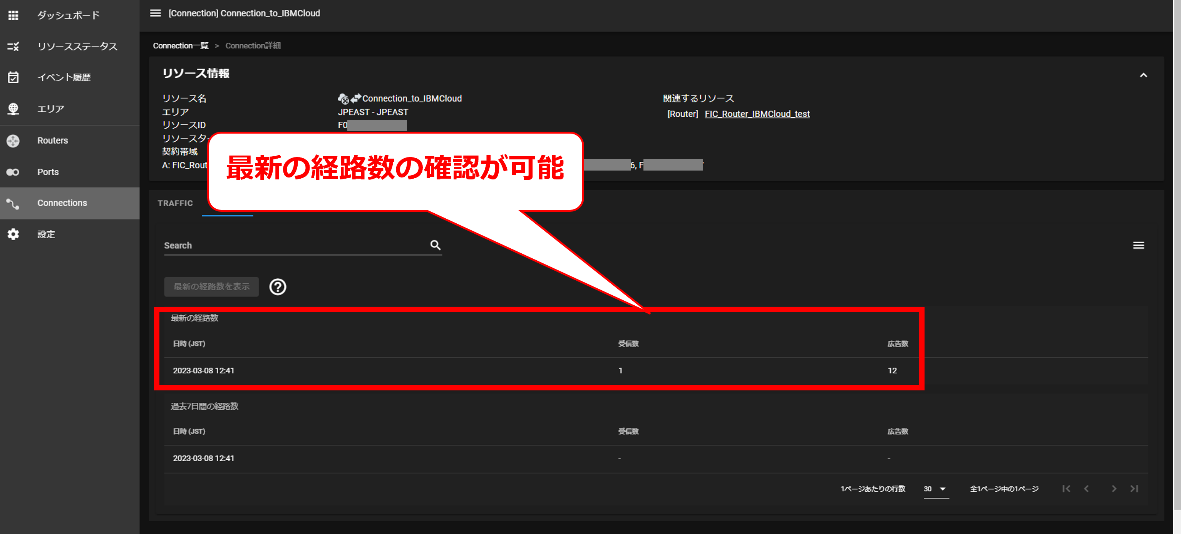Open the Dashboard grid icon
The width and height of the screenshot is (1181, 534).
click(x=13, y=15)
